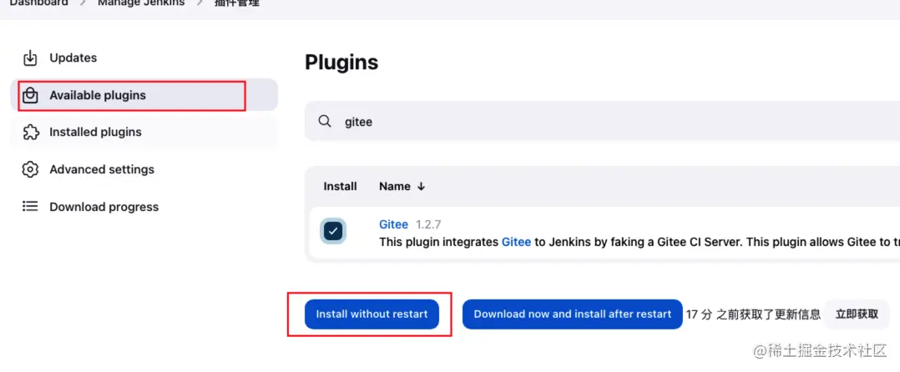Select Available plugins in sidebar

pos(98,95)
